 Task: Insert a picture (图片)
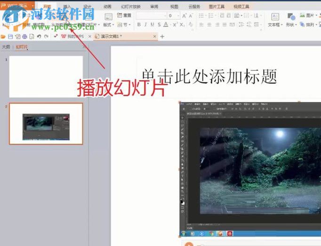(x=308, y=15)
